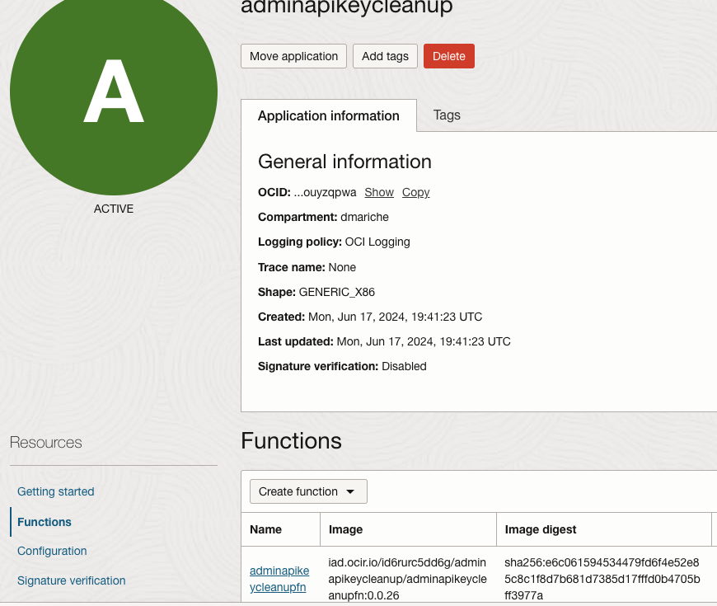
Task: Go to Configuration in Resources
Action: [x=52, y=551]
